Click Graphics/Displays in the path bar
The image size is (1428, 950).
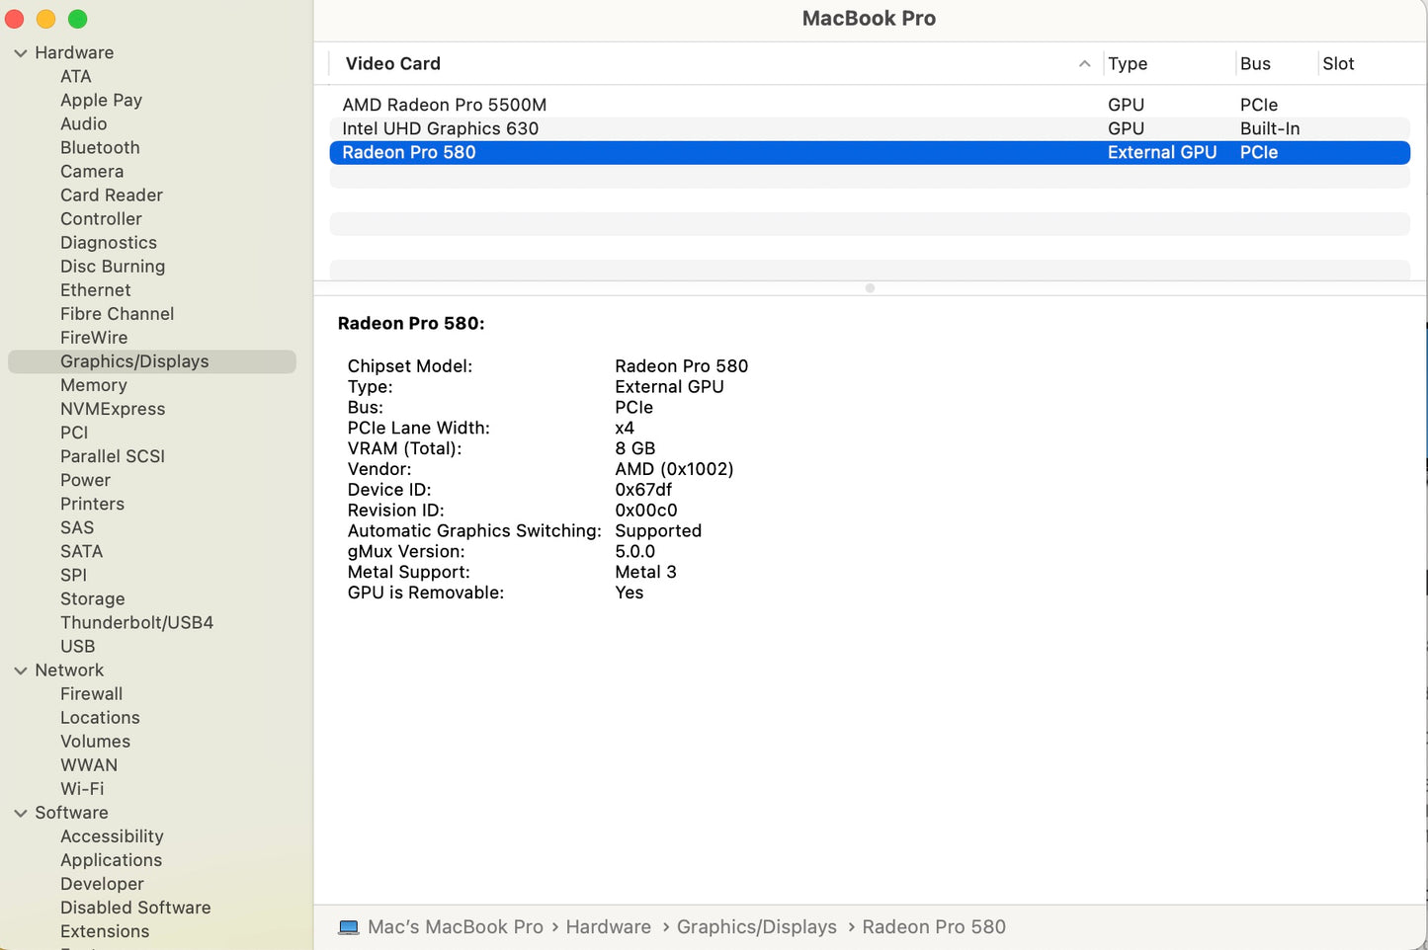click(756, 927)
